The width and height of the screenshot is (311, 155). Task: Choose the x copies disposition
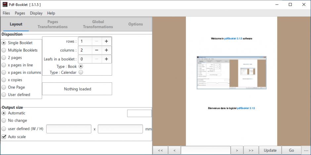4,80
